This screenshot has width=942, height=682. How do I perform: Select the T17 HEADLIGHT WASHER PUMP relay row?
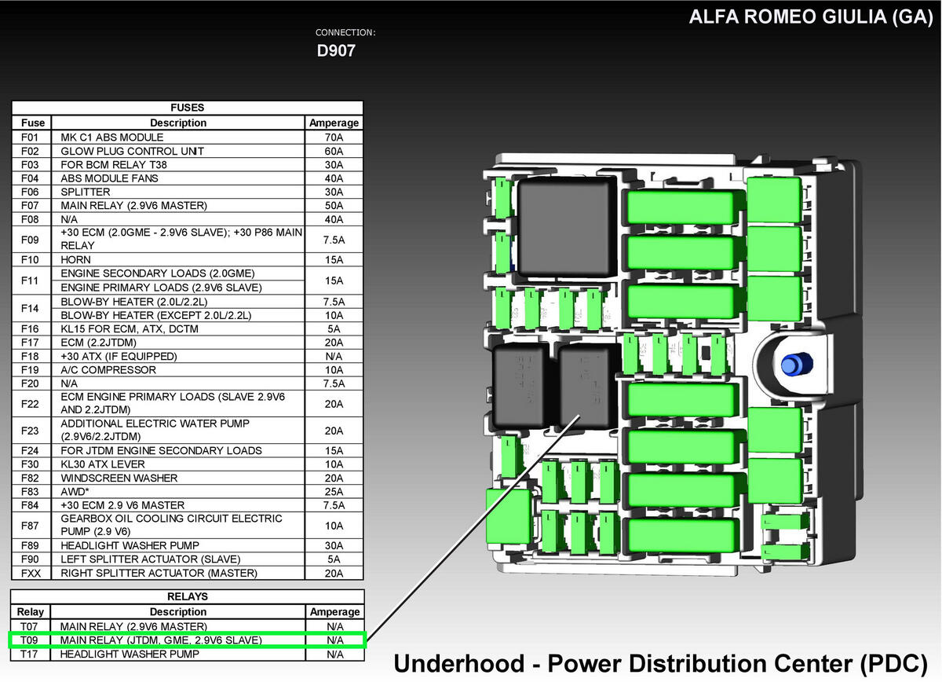(188, 654)
